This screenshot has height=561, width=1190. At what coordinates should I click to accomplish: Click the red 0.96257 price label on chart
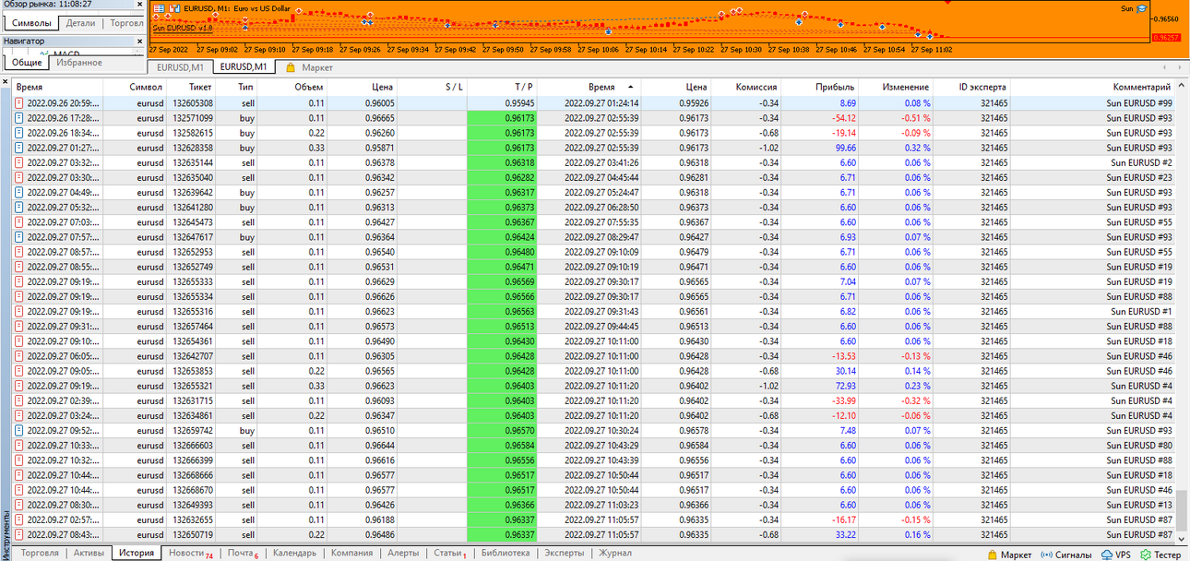click(x=1166, y=38)
